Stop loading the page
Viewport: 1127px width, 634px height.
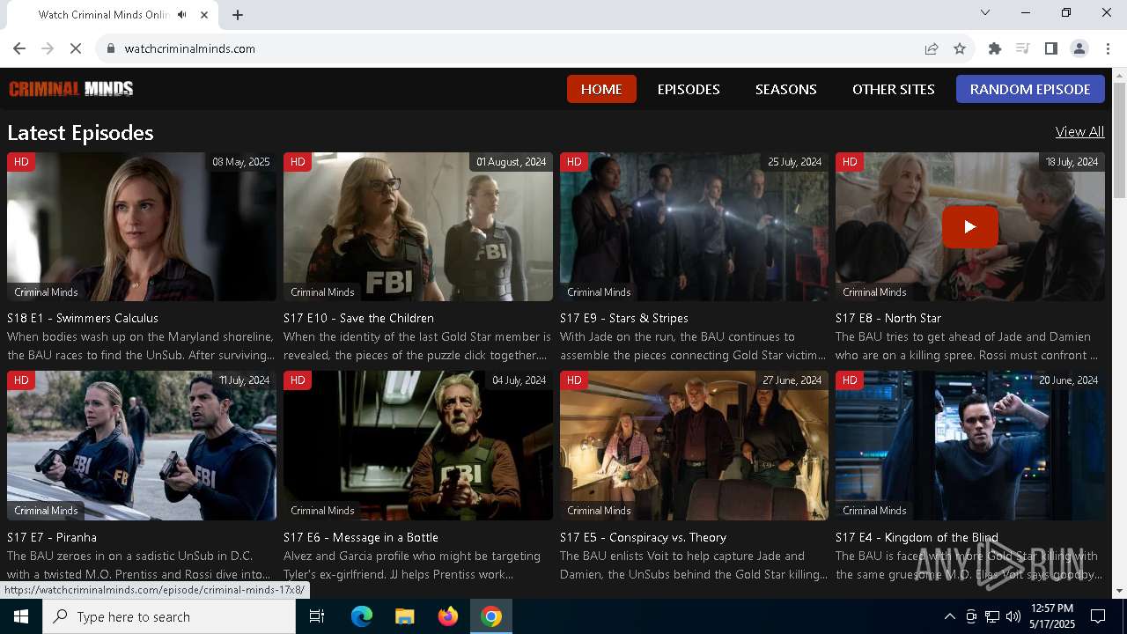click(76, 48)
